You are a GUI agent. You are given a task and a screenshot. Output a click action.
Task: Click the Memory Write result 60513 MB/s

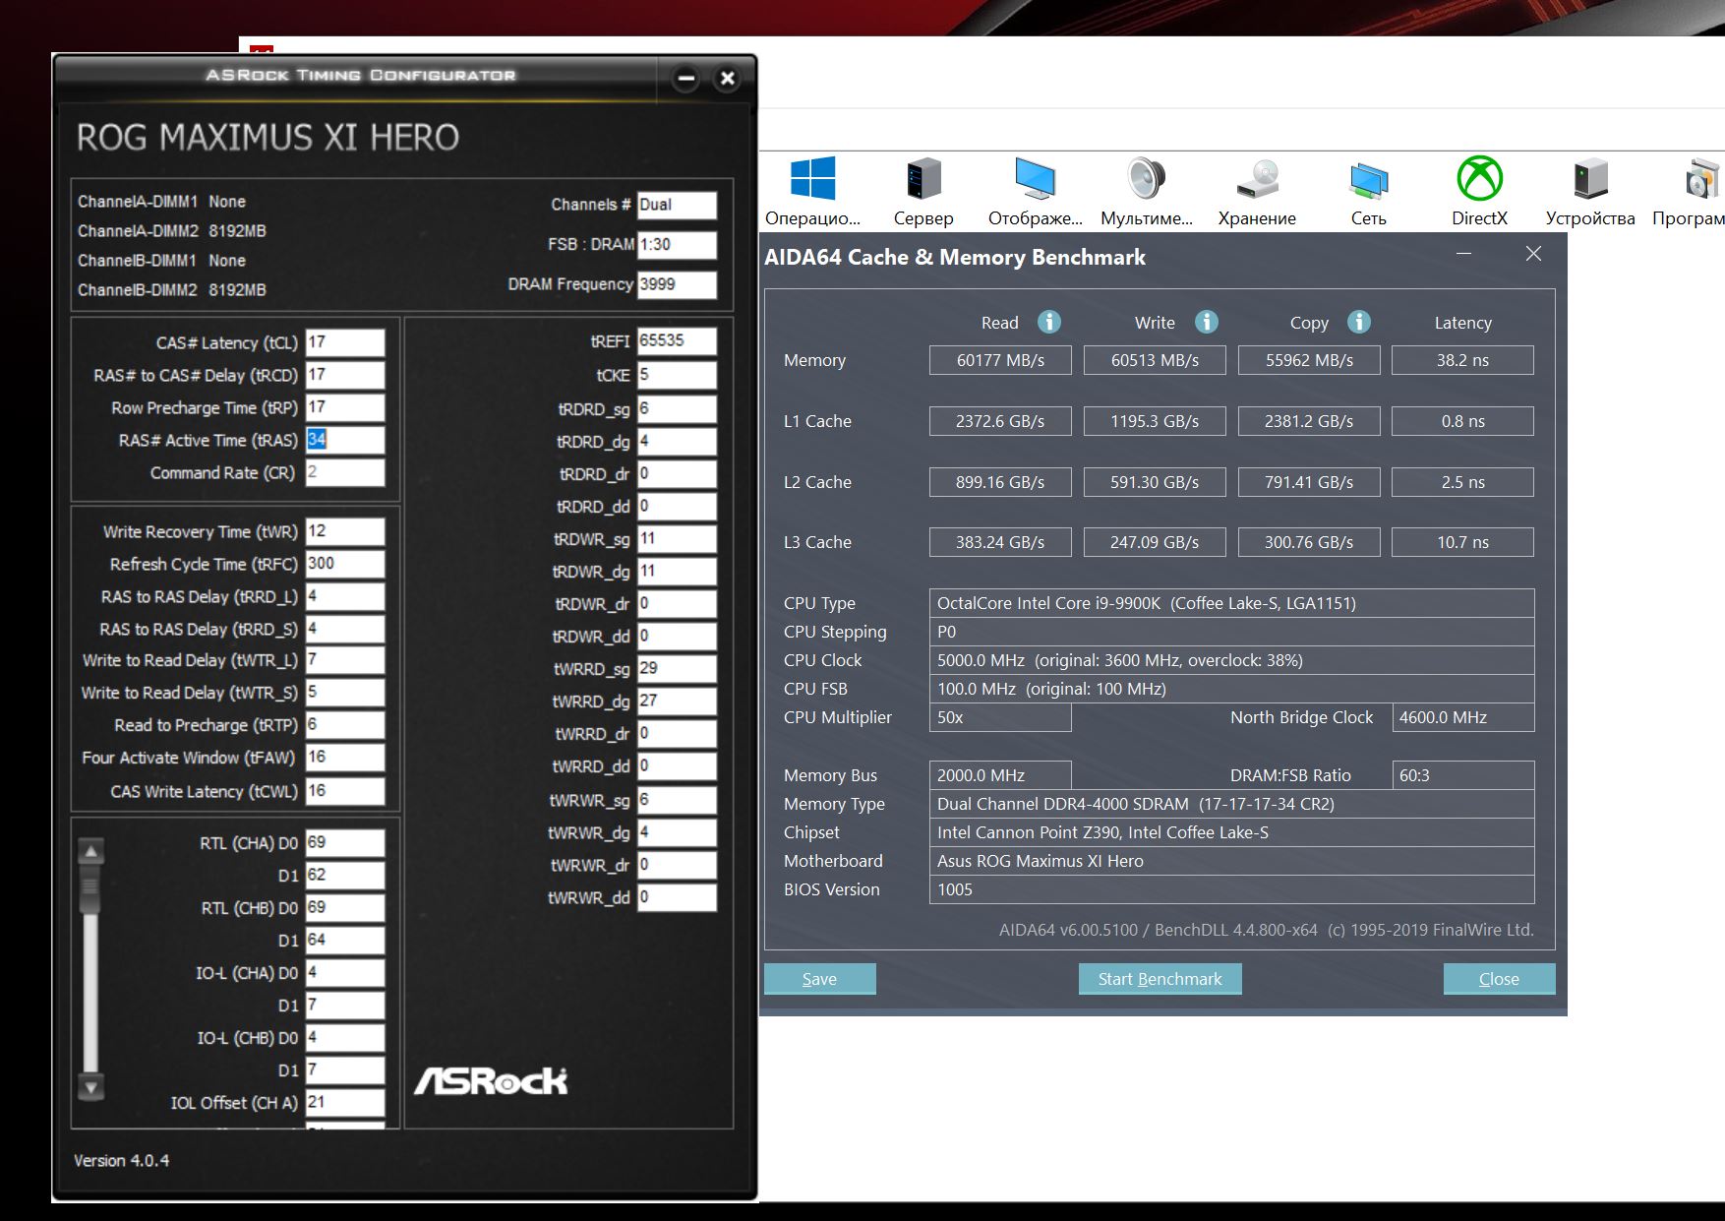click(1155, 360)
